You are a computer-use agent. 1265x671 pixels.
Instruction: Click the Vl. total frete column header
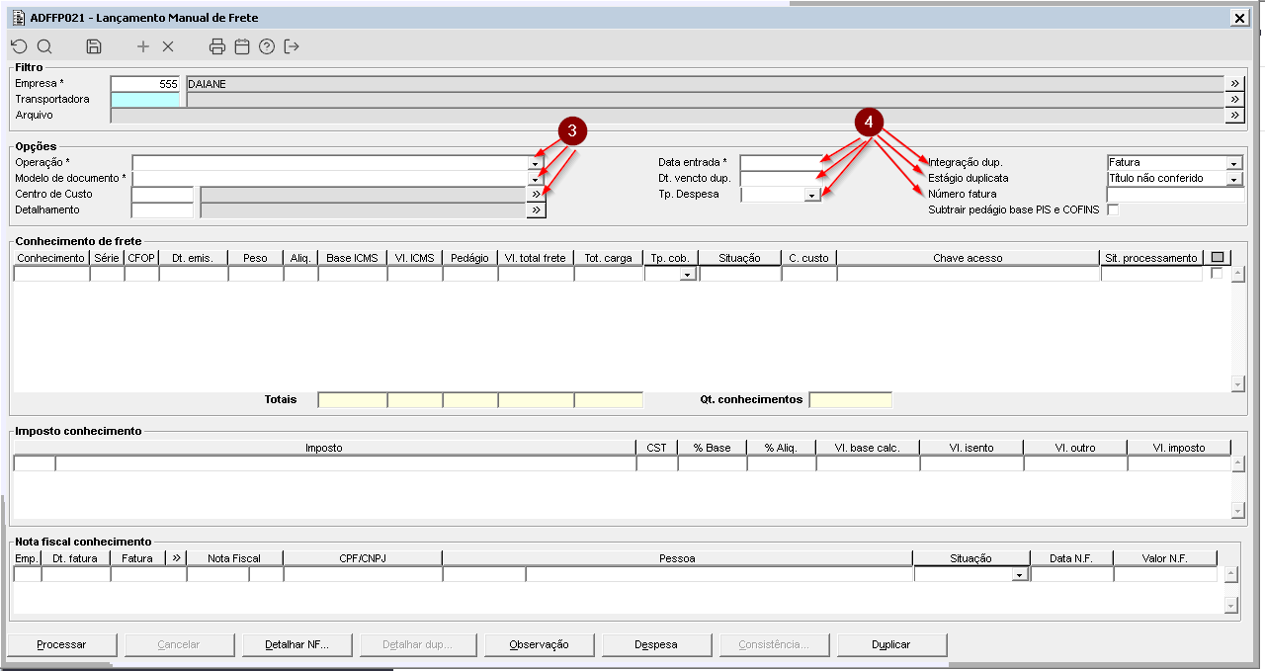point(535,258)
